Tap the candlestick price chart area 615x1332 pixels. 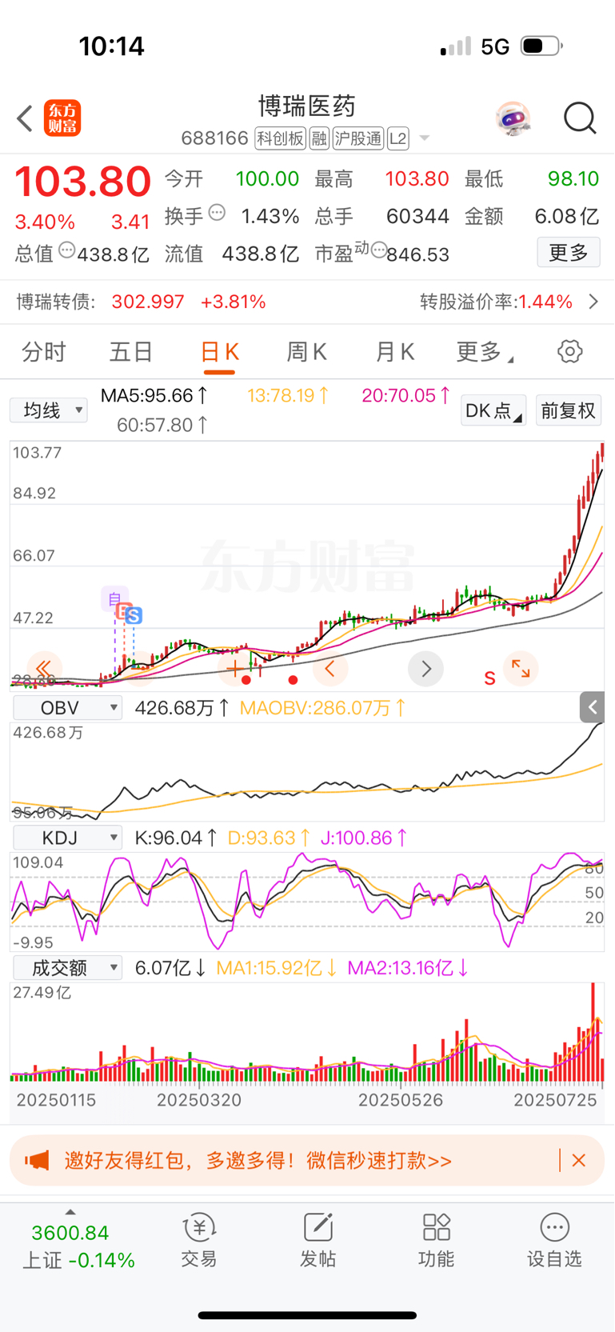[x=307, y=565]
